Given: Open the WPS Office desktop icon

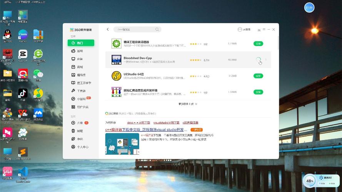Looking at the screenshot, I should [x=23, y=114].
